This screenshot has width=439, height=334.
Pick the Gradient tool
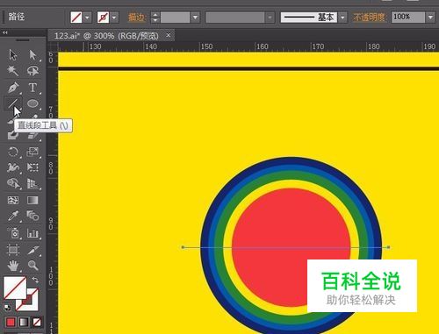coord(32,201)
